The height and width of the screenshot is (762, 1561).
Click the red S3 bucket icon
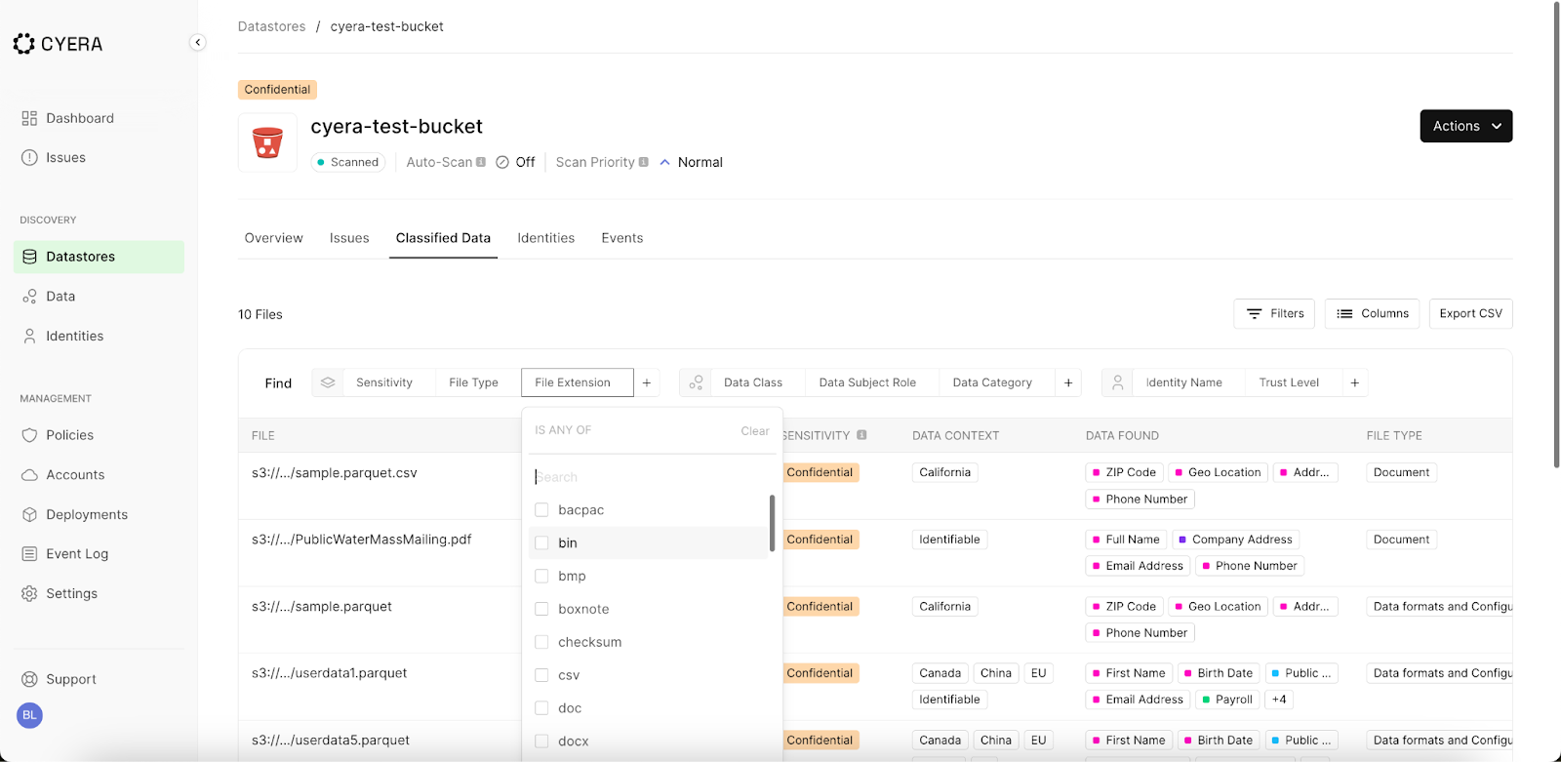pos(267,142)
